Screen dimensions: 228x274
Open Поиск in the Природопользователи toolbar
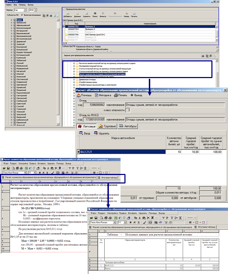(95, 15)
